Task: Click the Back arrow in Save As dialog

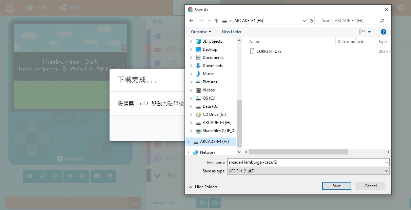Action: point(191,21)
